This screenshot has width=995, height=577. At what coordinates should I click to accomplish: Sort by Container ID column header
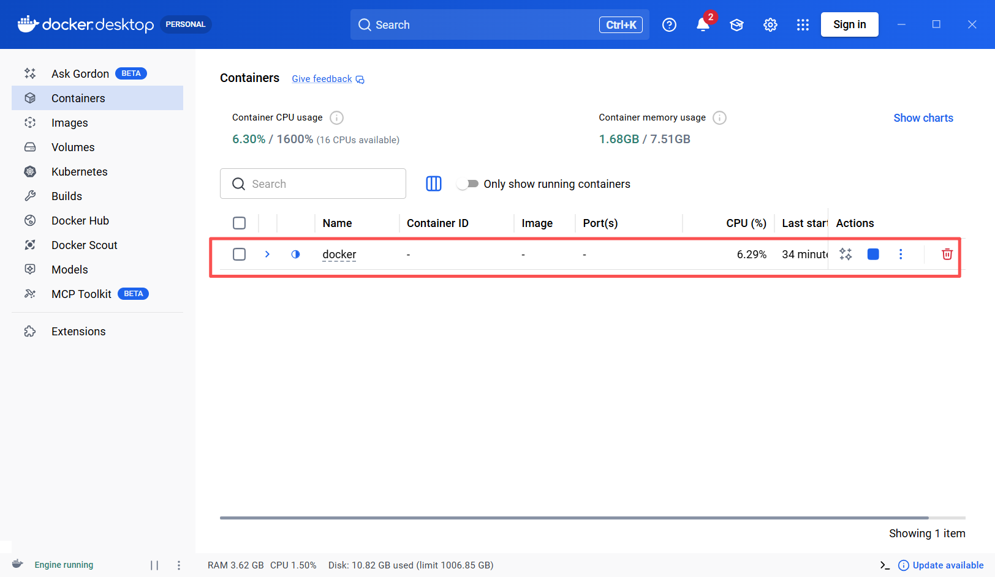(x=437, y=223)
